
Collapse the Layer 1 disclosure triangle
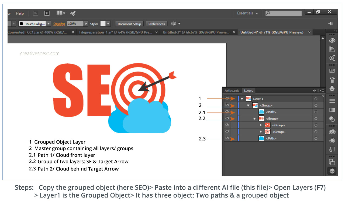coord(241,98)
